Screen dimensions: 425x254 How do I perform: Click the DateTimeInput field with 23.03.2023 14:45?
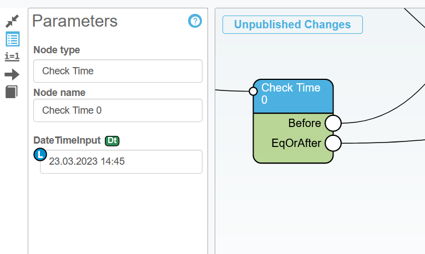click(x=121, y=161)
